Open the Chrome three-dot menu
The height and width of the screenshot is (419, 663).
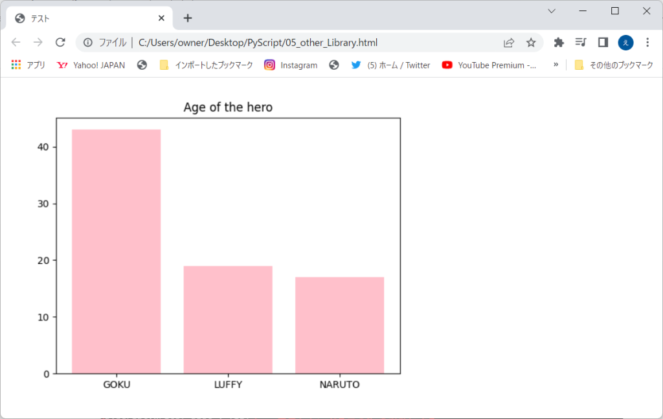point(647,43)
